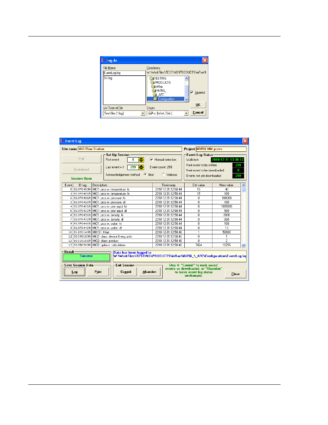This screenshot has height=425, width=328.
Task: Toggle the Append checkbox
Action: click(192, 93)
